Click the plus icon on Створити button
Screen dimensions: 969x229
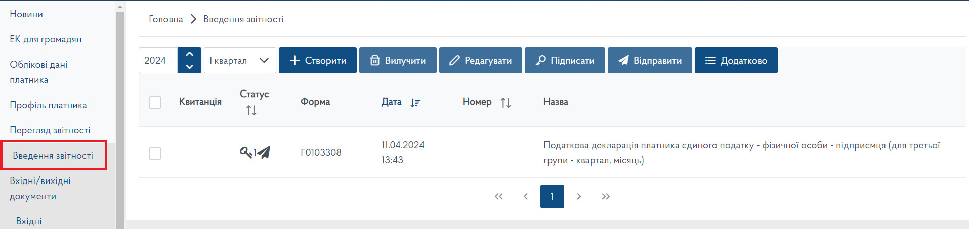point(294,60)
